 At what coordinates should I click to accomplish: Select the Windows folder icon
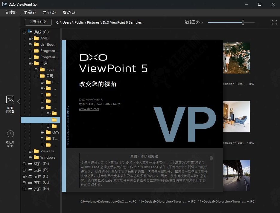pyautogui.click(x=36, y=157)
